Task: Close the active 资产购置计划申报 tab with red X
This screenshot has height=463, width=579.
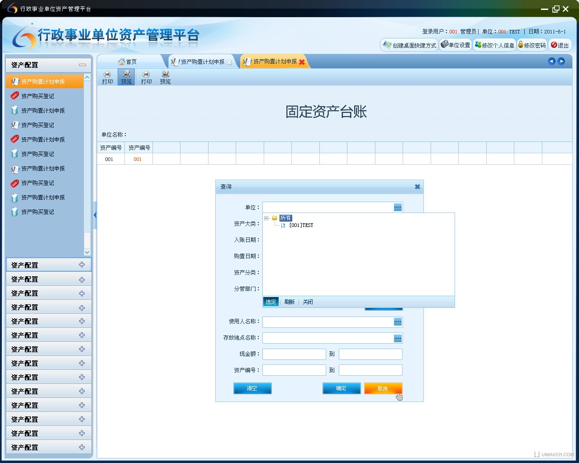Action: pyautogui.click(x=302, y=62)
